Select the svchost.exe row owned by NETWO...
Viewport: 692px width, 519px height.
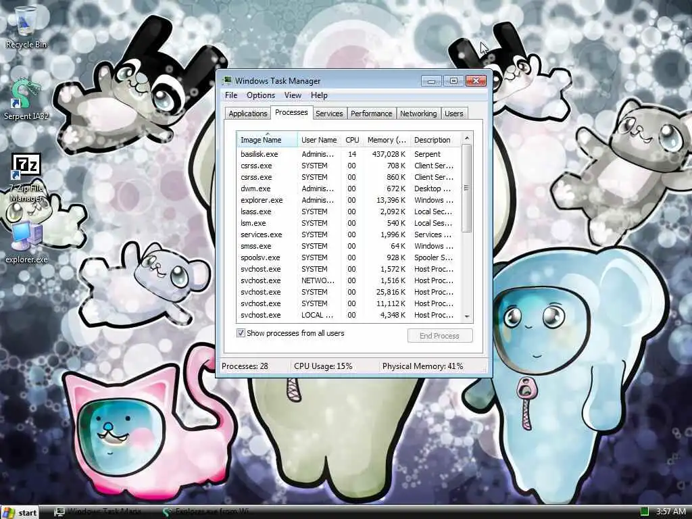click(x=349, y=280)
